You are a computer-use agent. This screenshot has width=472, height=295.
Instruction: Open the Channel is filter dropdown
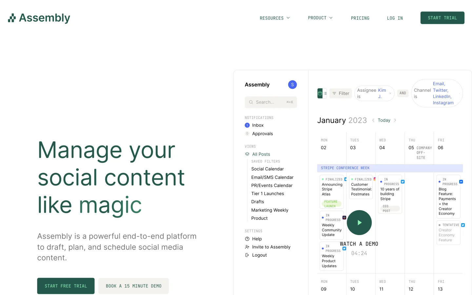437,93
